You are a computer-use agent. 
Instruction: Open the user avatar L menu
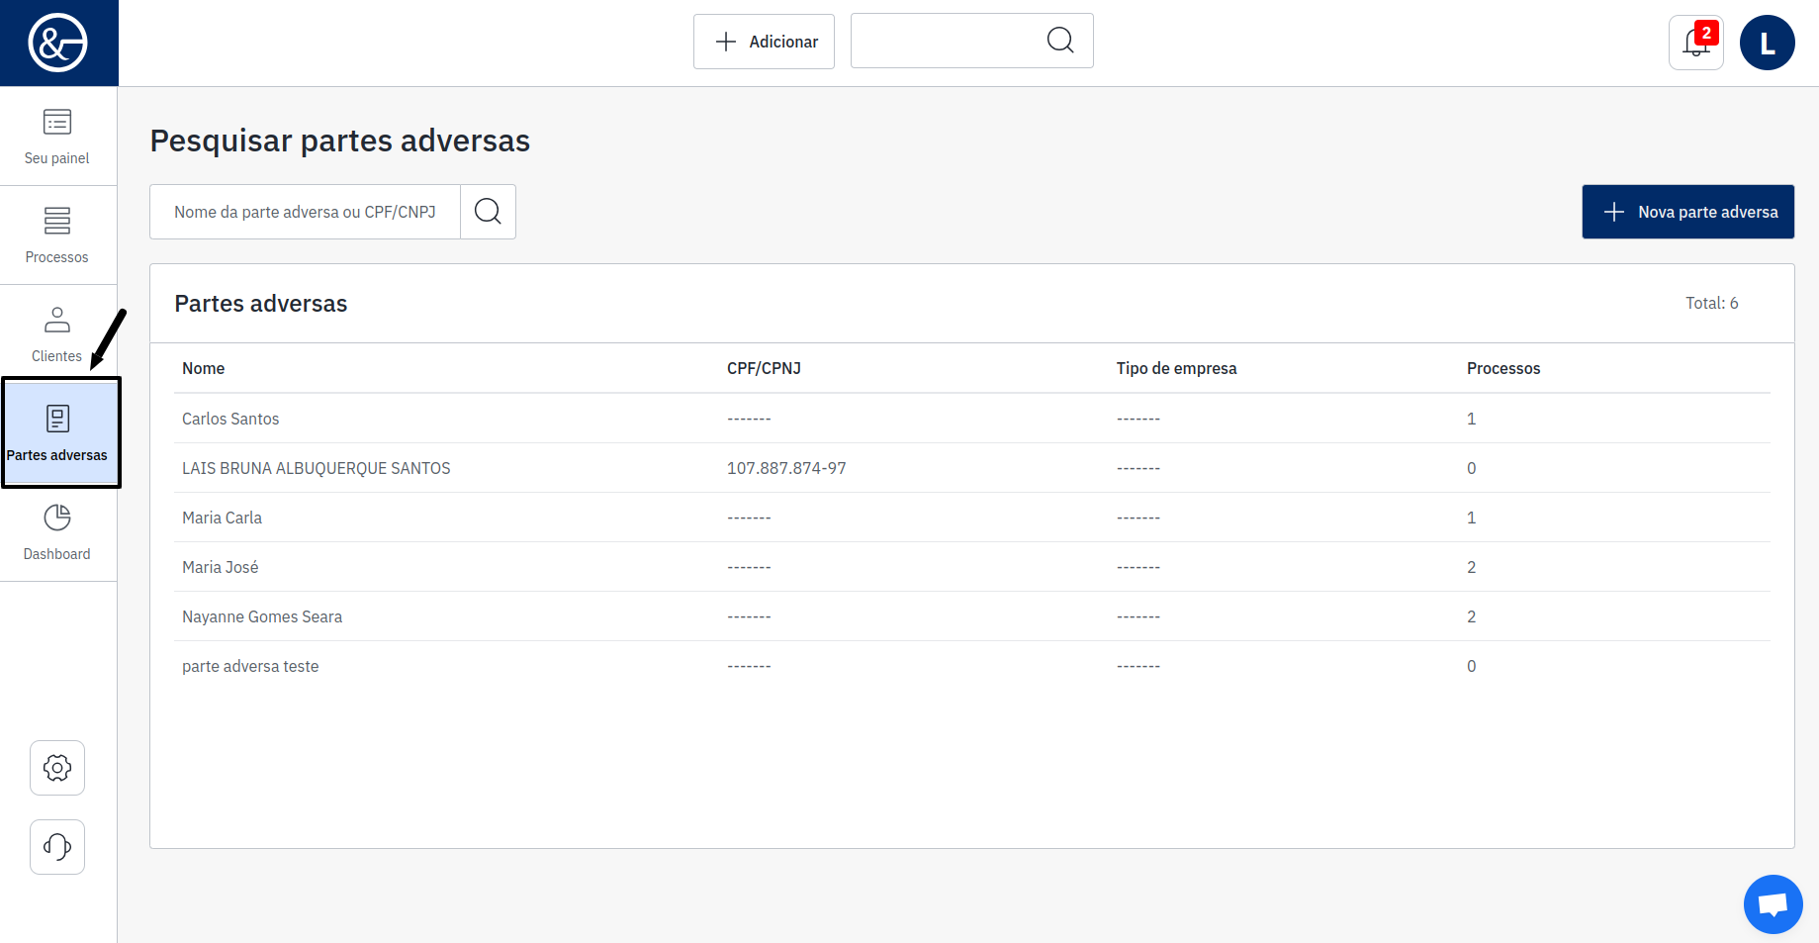pos(1767,43)
